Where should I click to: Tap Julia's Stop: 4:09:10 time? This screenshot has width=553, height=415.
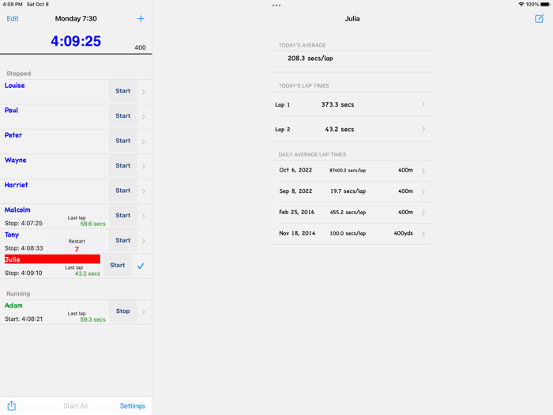[23, 274]
